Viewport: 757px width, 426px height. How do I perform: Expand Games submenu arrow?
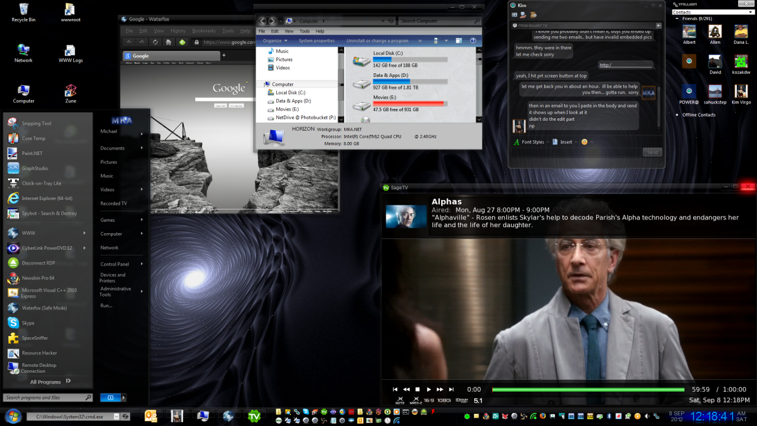coord(142,220)
